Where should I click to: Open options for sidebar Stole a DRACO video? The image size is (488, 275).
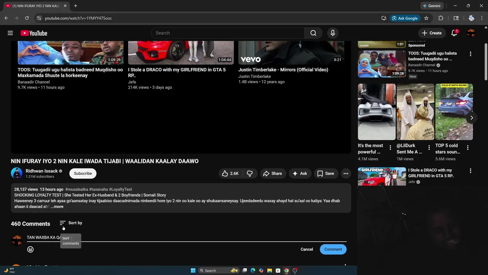pyautogui.click(x=470, y=171)
